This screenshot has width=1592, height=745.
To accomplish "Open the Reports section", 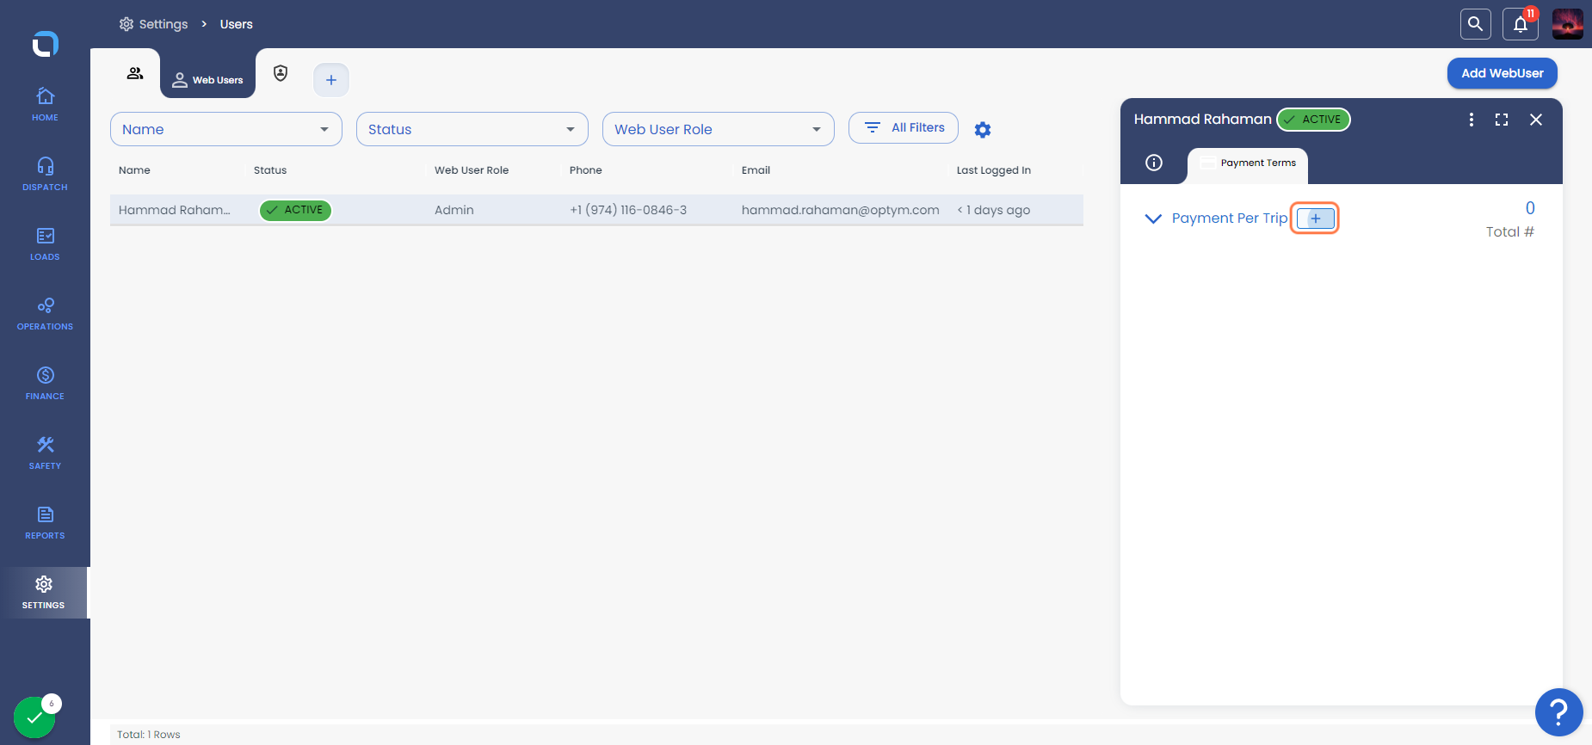I will [45, 522].
